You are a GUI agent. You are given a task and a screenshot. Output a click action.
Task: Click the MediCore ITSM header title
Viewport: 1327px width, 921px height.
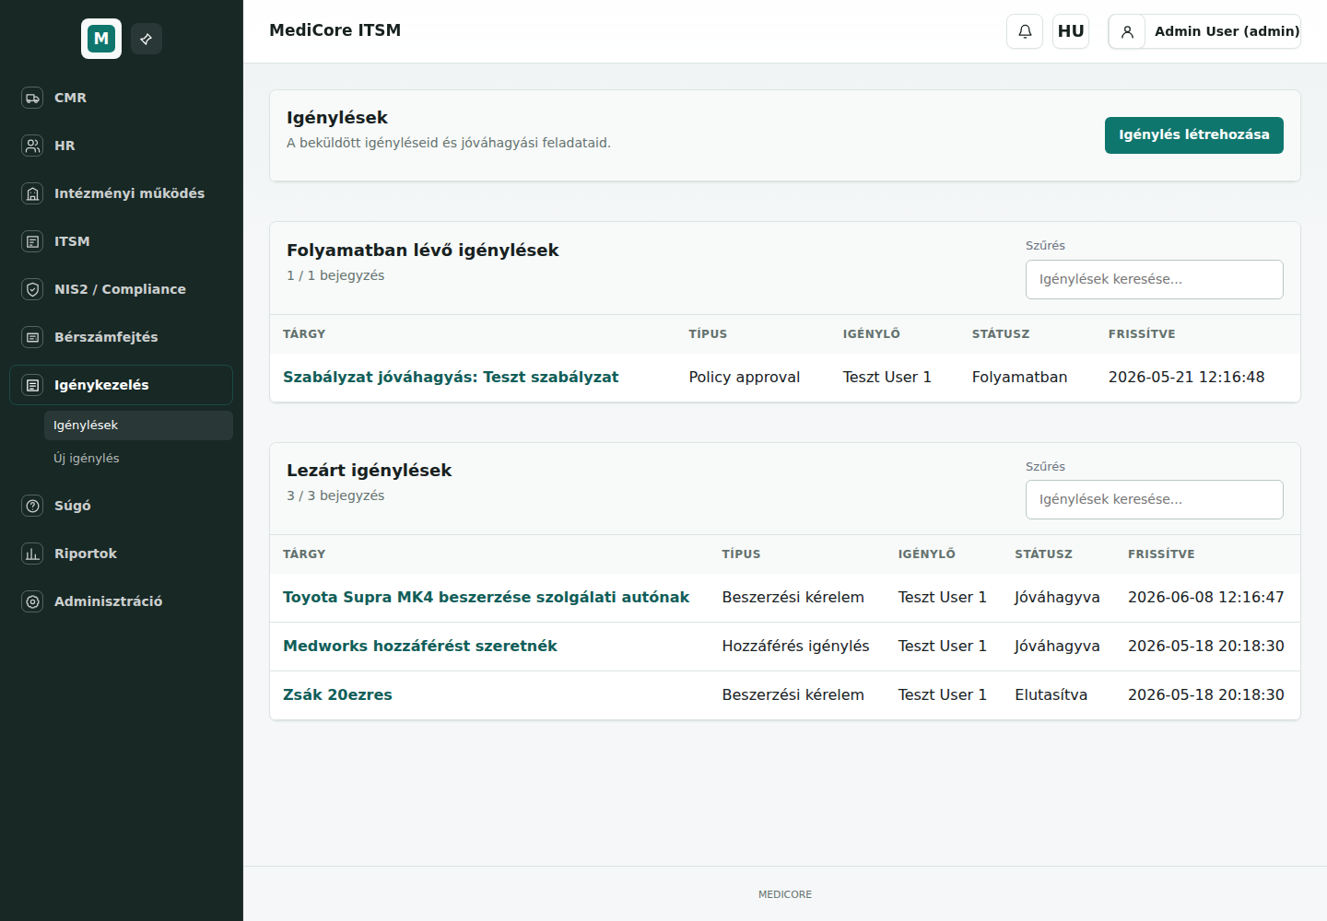(x=335, y=30)
